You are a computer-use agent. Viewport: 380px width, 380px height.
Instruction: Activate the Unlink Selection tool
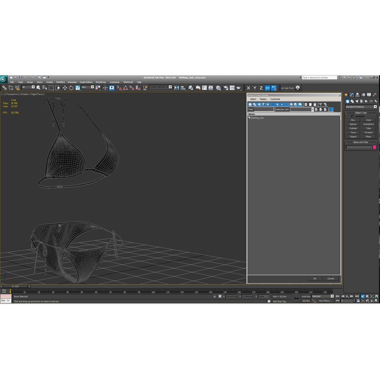coord(11,88)
